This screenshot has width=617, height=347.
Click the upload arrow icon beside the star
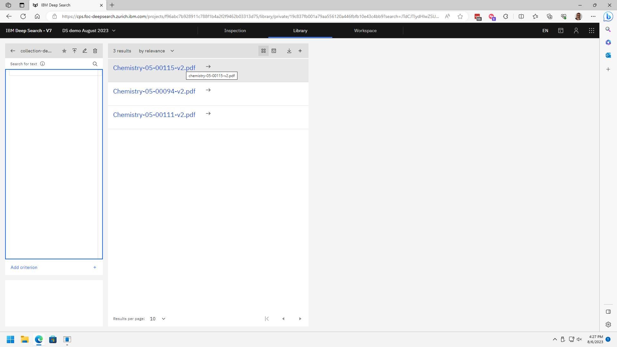point(75,51)
